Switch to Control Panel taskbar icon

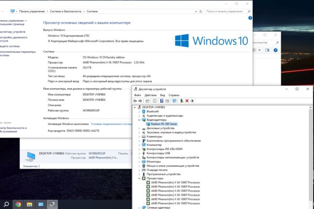point(41,204)
